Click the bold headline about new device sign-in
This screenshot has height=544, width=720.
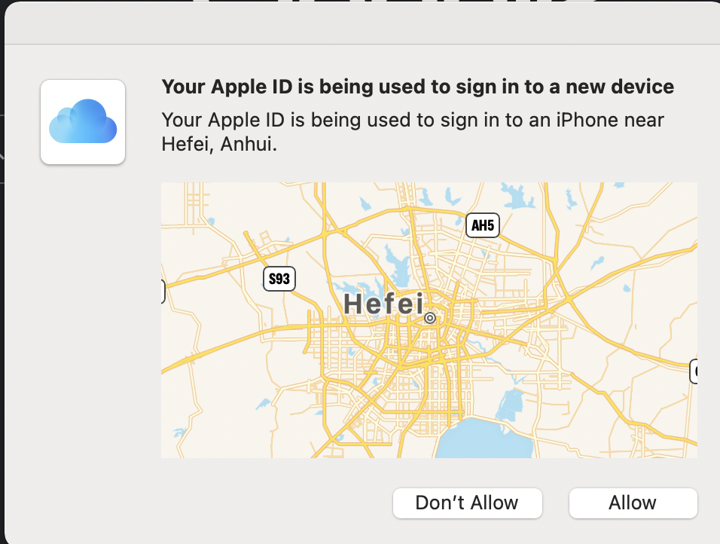(x=417, y=87)
